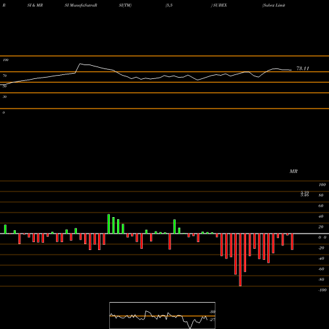
Task: Click the MR scale label -60
Action: point(321,269)
